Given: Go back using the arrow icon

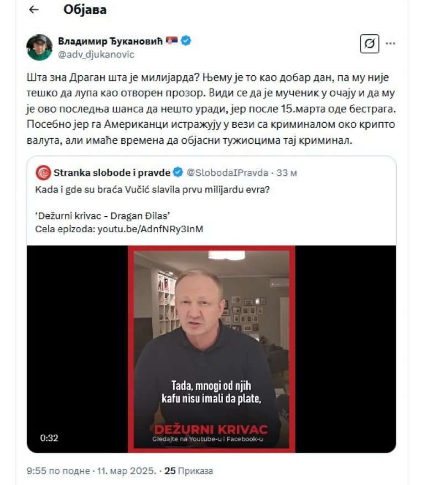Looking at the screenshot, I should 34,9.
